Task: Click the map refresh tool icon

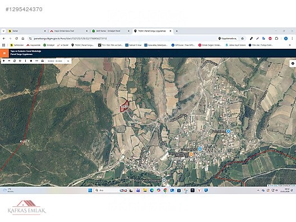Action: click(15, 61)
